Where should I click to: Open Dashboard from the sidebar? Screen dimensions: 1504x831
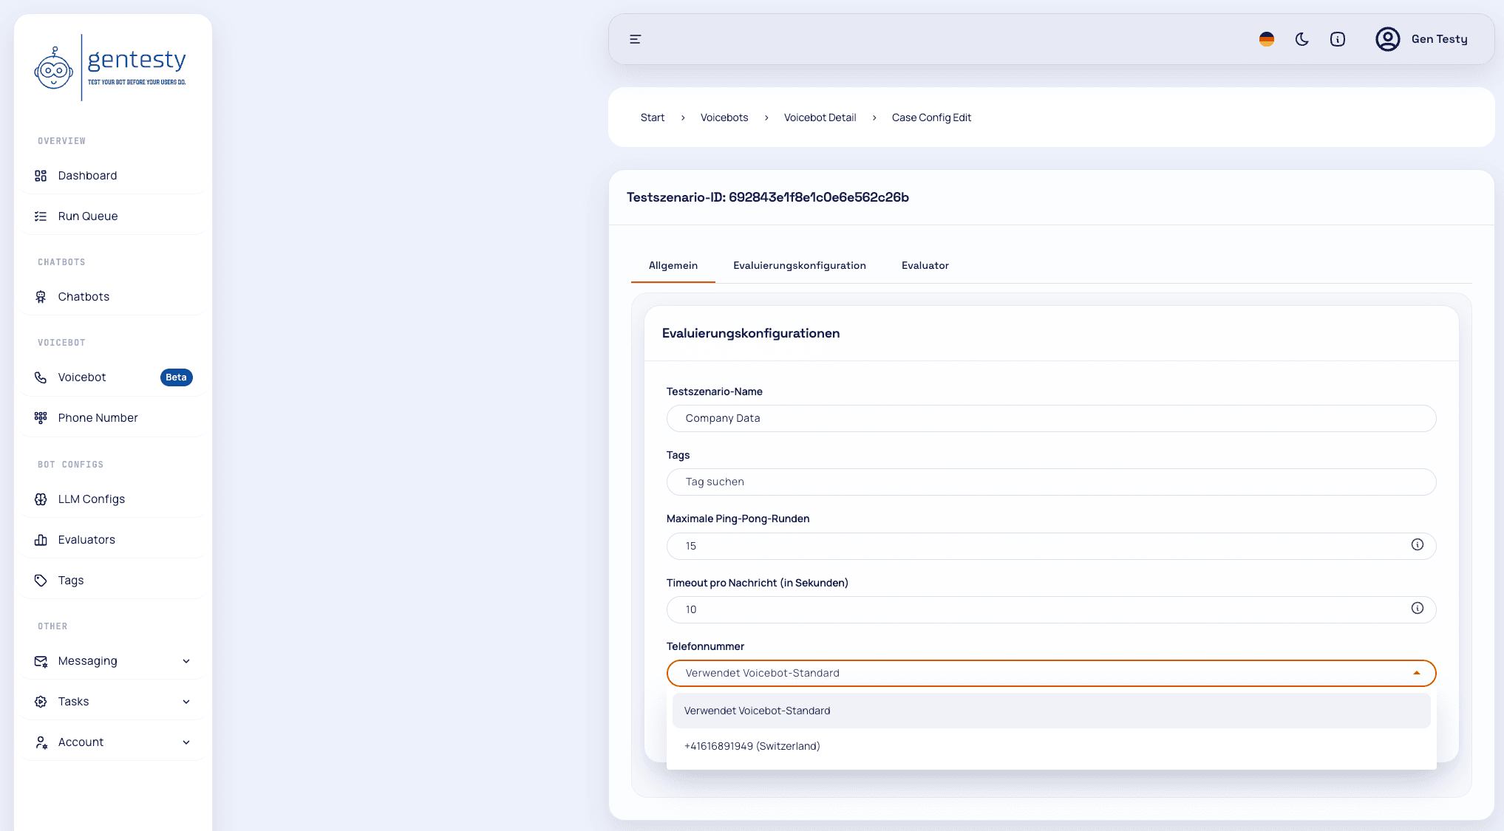(x=87, y=176)
